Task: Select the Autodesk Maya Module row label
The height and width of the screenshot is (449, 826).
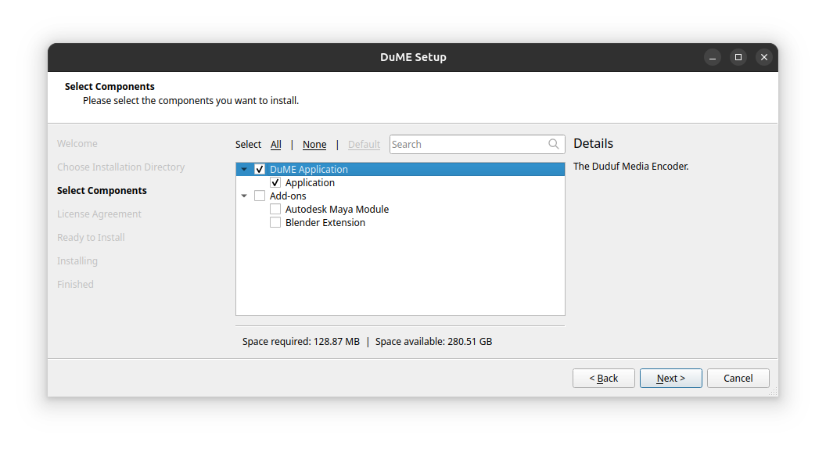Action: click(337, 209)
